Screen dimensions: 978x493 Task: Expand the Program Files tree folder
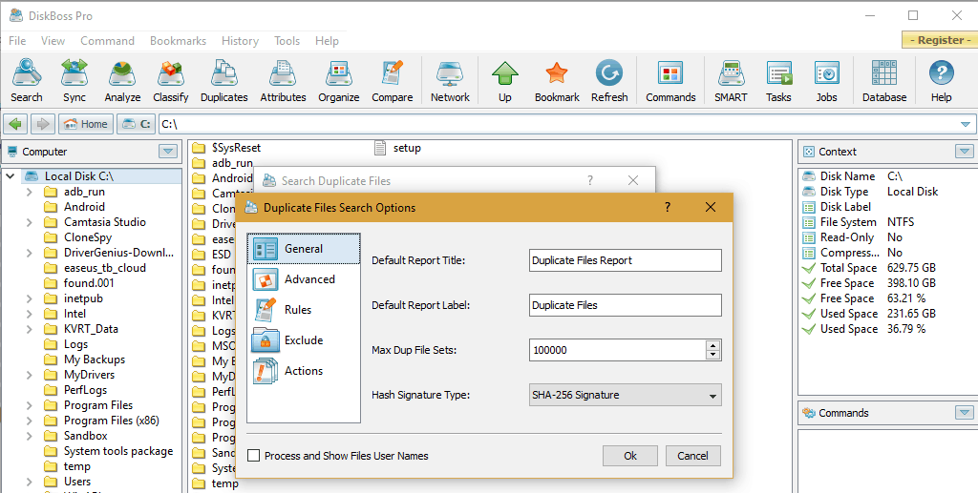pos(31,405)
